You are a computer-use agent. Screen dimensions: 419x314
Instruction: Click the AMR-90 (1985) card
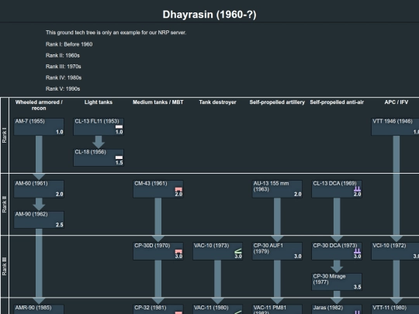point(39,309)
